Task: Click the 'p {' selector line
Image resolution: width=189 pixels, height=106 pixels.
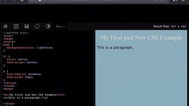Action: click(x=6, y=71)
